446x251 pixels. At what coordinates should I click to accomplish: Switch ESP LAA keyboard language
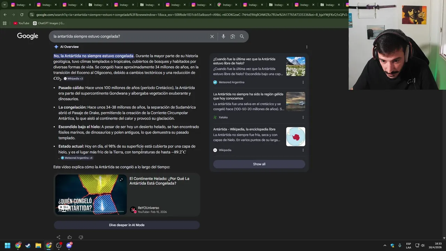click(408, 245)
